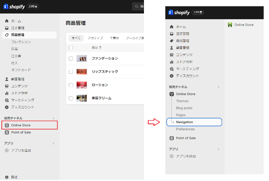Open 注文管理 icon in right panel

(x=172, y=34)
